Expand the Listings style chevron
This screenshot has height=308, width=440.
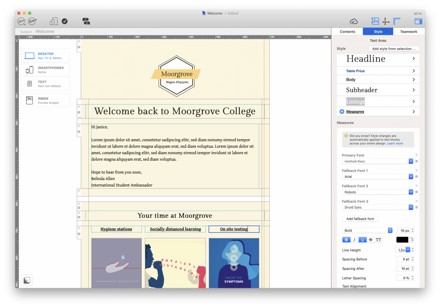click(x=414, y=101)
